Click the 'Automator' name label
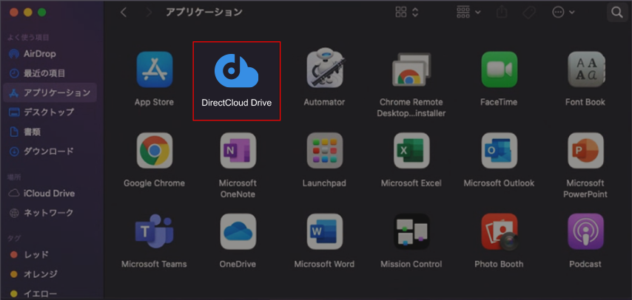This screenshot has height=300, width=632. pos(324,102)
